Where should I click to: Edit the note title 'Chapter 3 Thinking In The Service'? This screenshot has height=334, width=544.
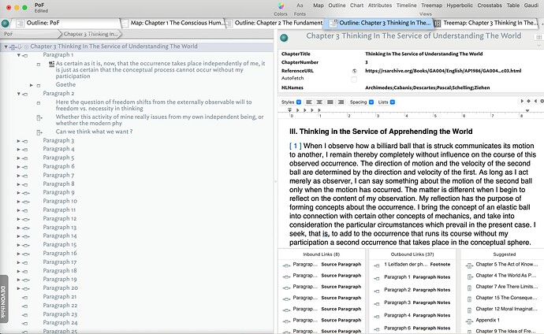click(x=413, y=36)
